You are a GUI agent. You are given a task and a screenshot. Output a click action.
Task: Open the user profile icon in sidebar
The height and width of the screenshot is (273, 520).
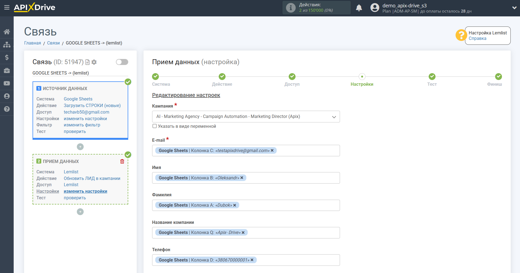pyautogui.click(x=7, y=96)
